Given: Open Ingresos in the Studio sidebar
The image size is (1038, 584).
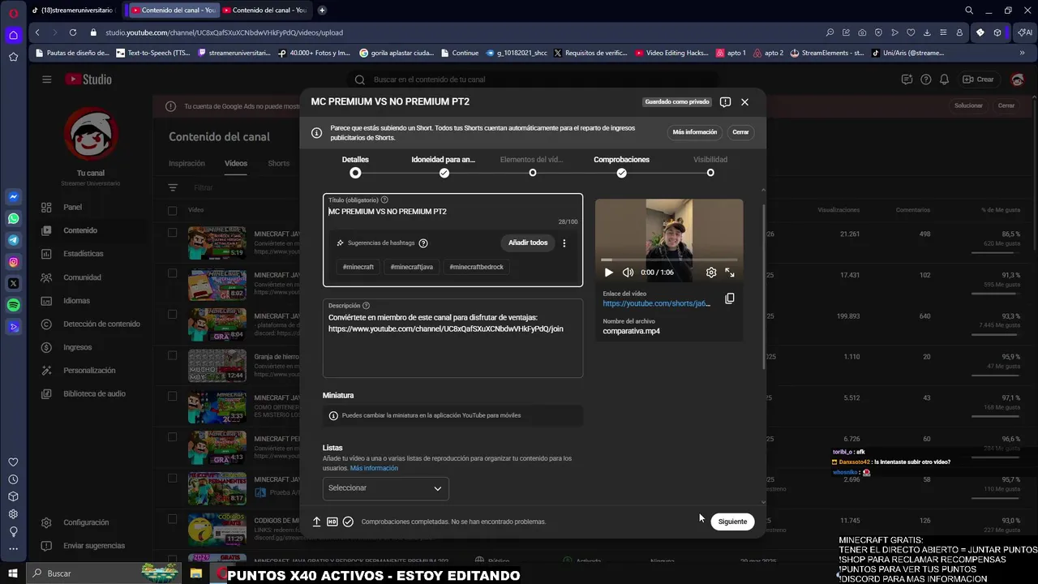Looking at the screenshot, I should [78, 347].
